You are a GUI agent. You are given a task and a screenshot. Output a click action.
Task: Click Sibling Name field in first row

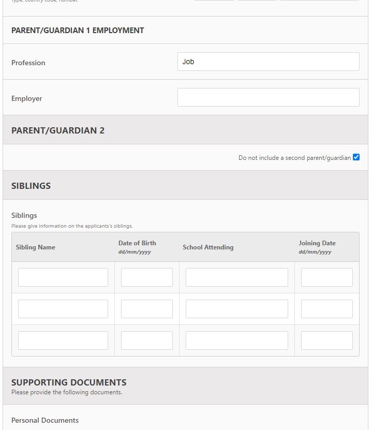click(63, 277)
